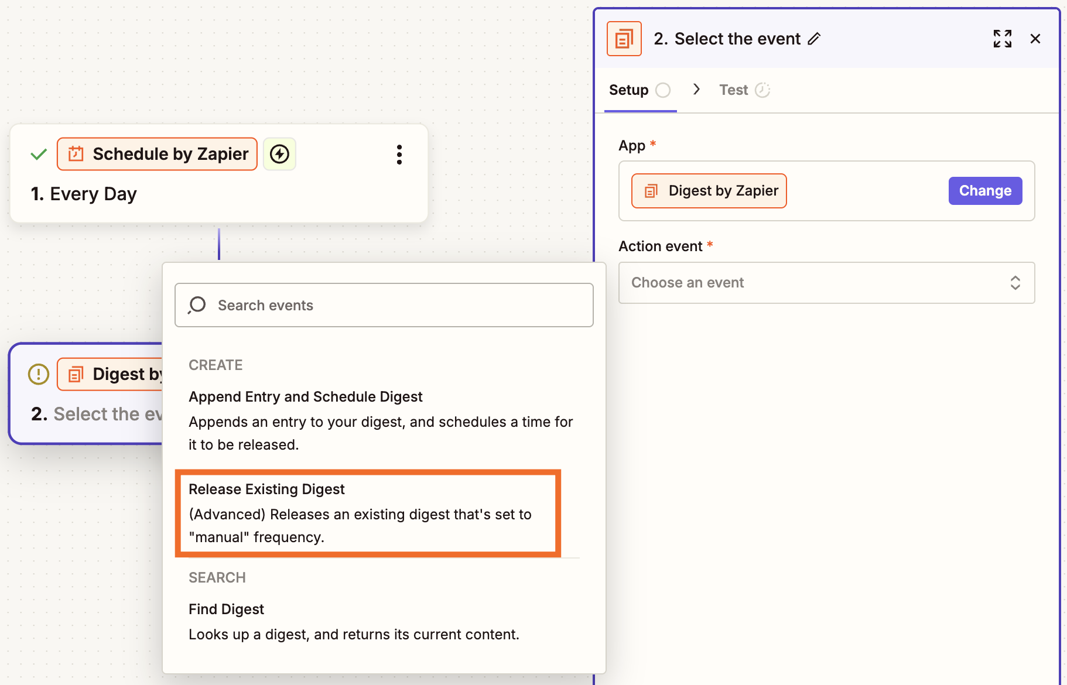Click the App field label
Image resolution: width=1067 pixels, height=685 pixels.
pyautogui.click(x=632, y=146)
